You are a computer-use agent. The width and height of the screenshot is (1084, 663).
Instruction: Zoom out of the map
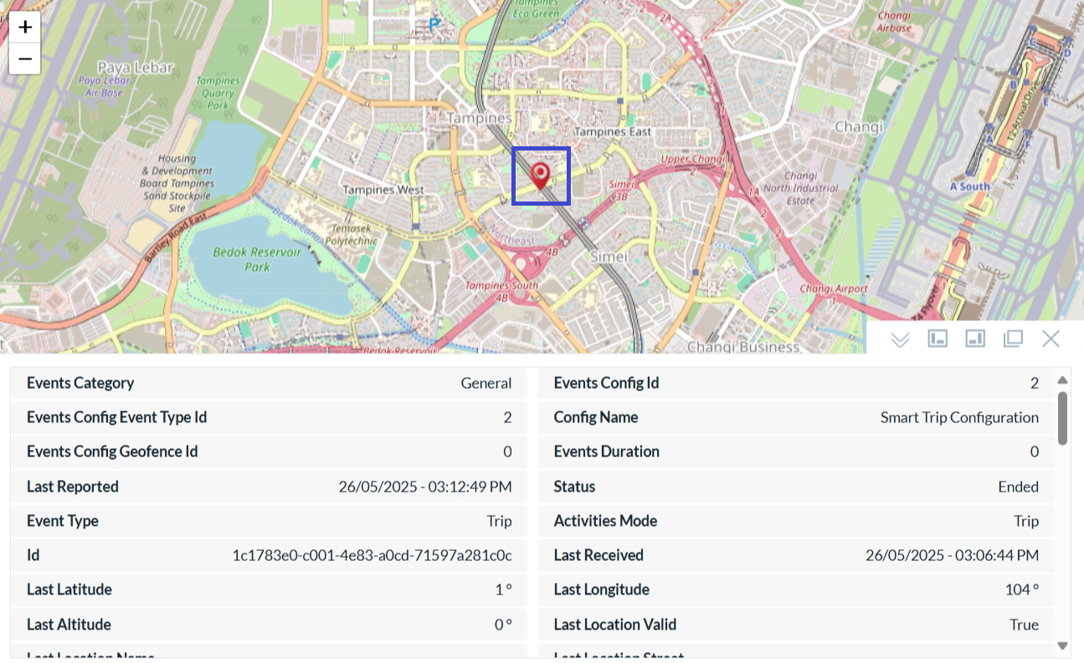coord(24,58)
